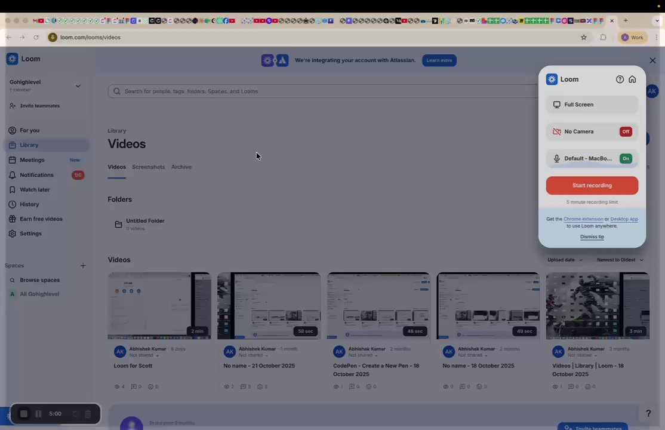
Task: Click Dismiss tip
Action: 592,237
